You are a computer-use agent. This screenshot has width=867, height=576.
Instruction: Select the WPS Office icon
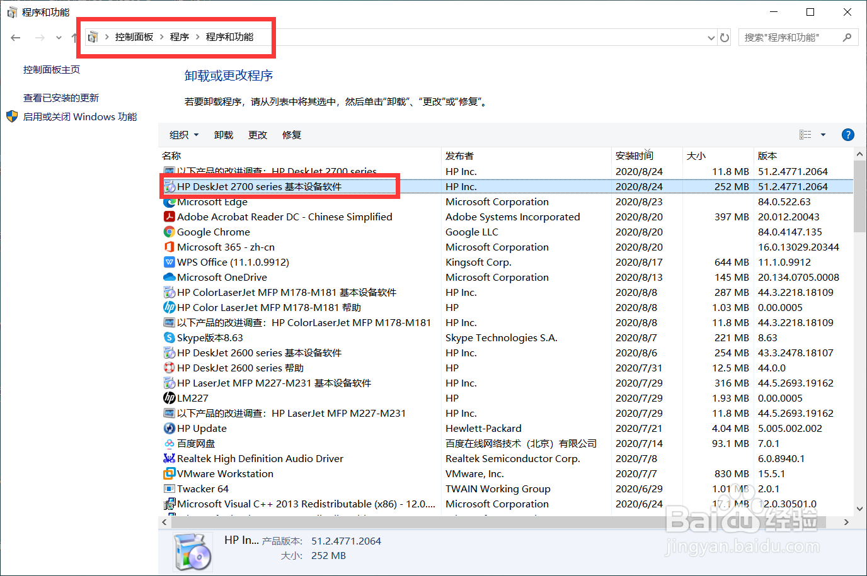[168, 263]
